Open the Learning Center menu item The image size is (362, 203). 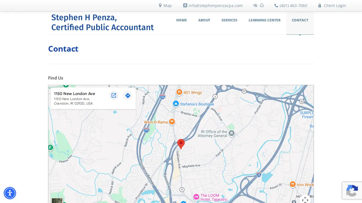click(265, 20)
